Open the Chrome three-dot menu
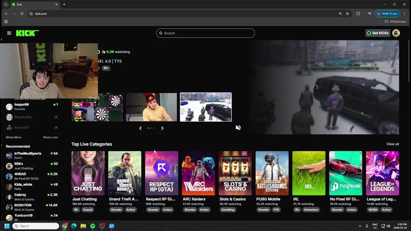 pos(405,13)
